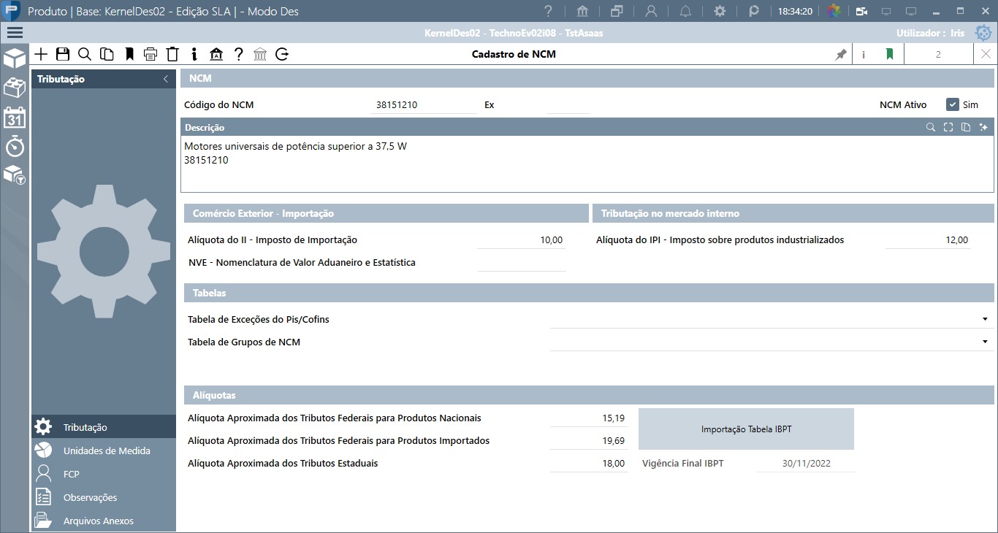Open search with the toolbar magnifier icon
Screen dimensions: 998x533
click(85, 54)
